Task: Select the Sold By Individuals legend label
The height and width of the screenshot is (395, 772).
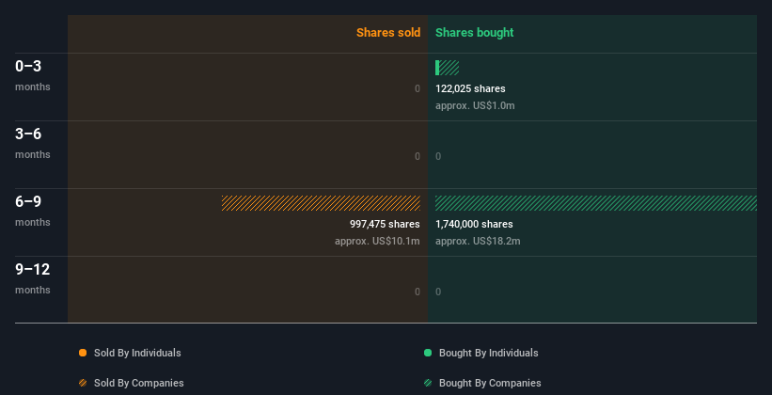Action: [x=137, y=353]
